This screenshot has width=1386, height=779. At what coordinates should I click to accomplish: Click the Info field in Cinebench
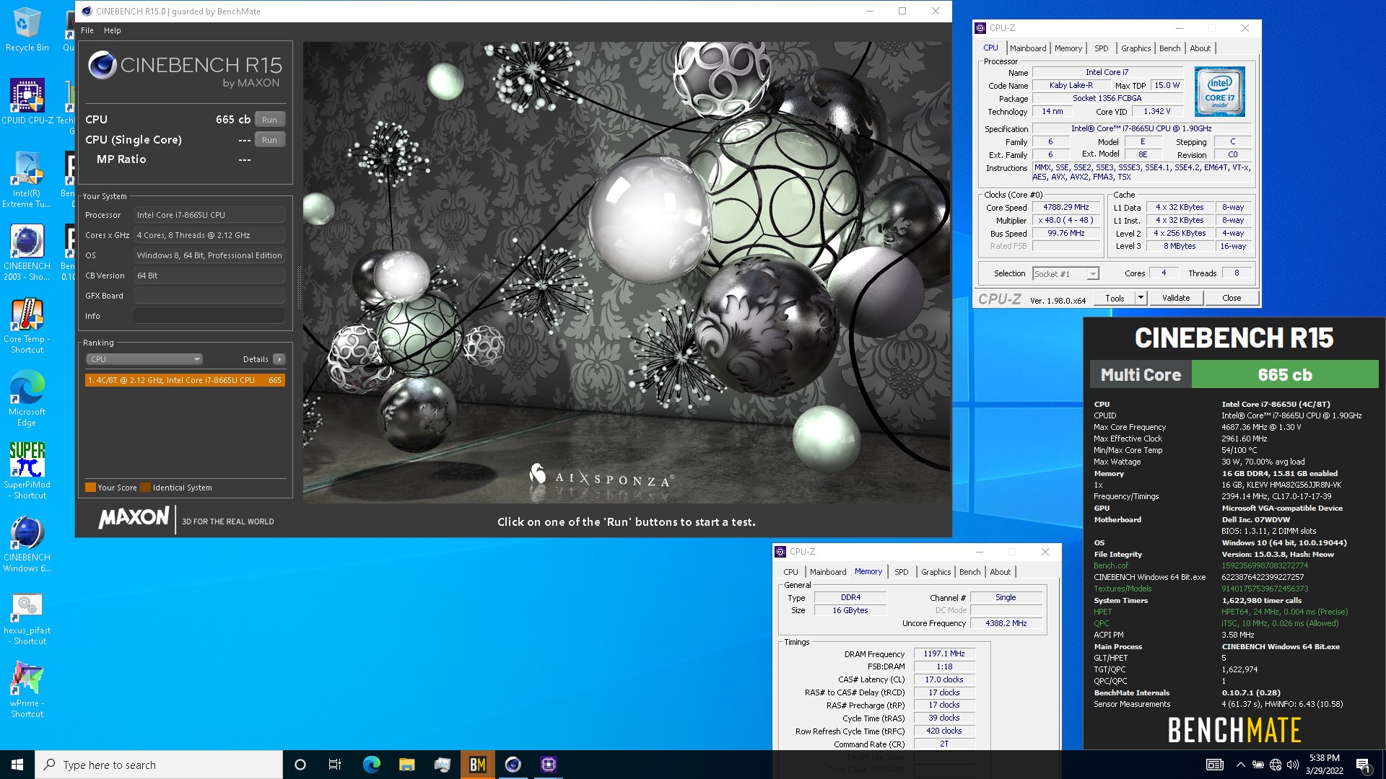(x=209, y=316)
